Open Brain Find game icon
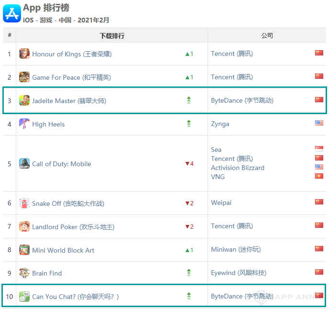Image resolution: width=328 pixels, height=309 pixels. 24,273
